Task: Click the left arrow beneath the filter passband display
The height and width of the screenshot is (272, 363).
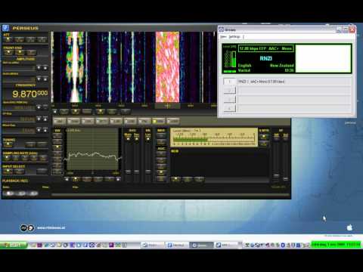Action: 67,179
